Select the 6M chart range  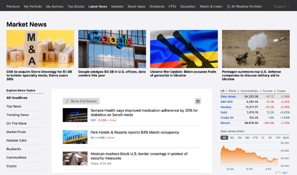(247, 138)
